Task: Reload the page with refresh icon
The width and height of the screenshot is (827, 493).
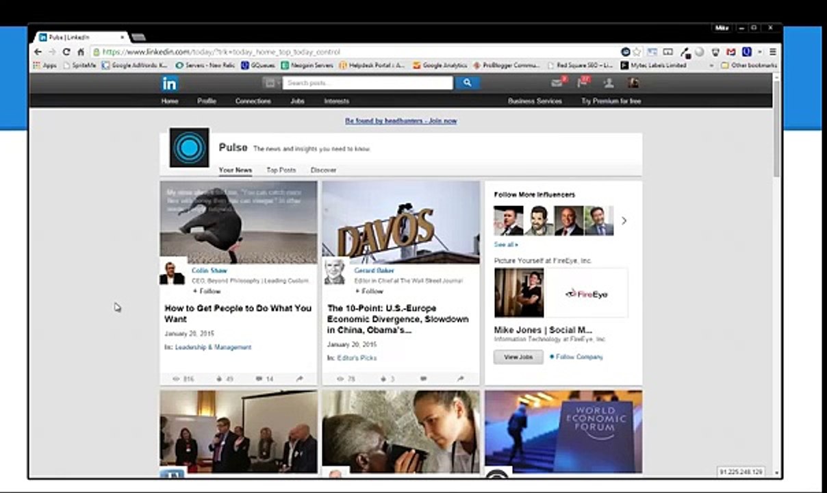Action: [66, 52]
